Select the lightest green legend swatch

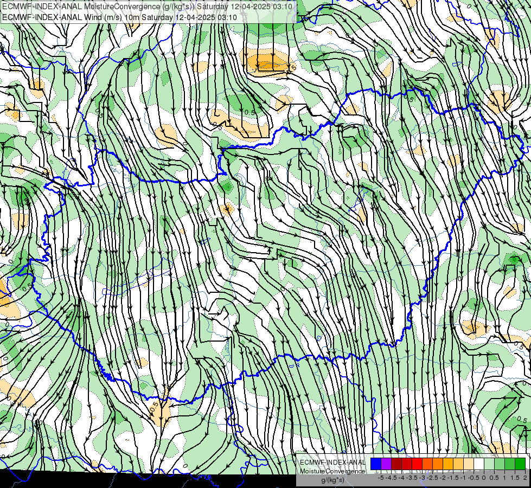[x=489, y=464]
